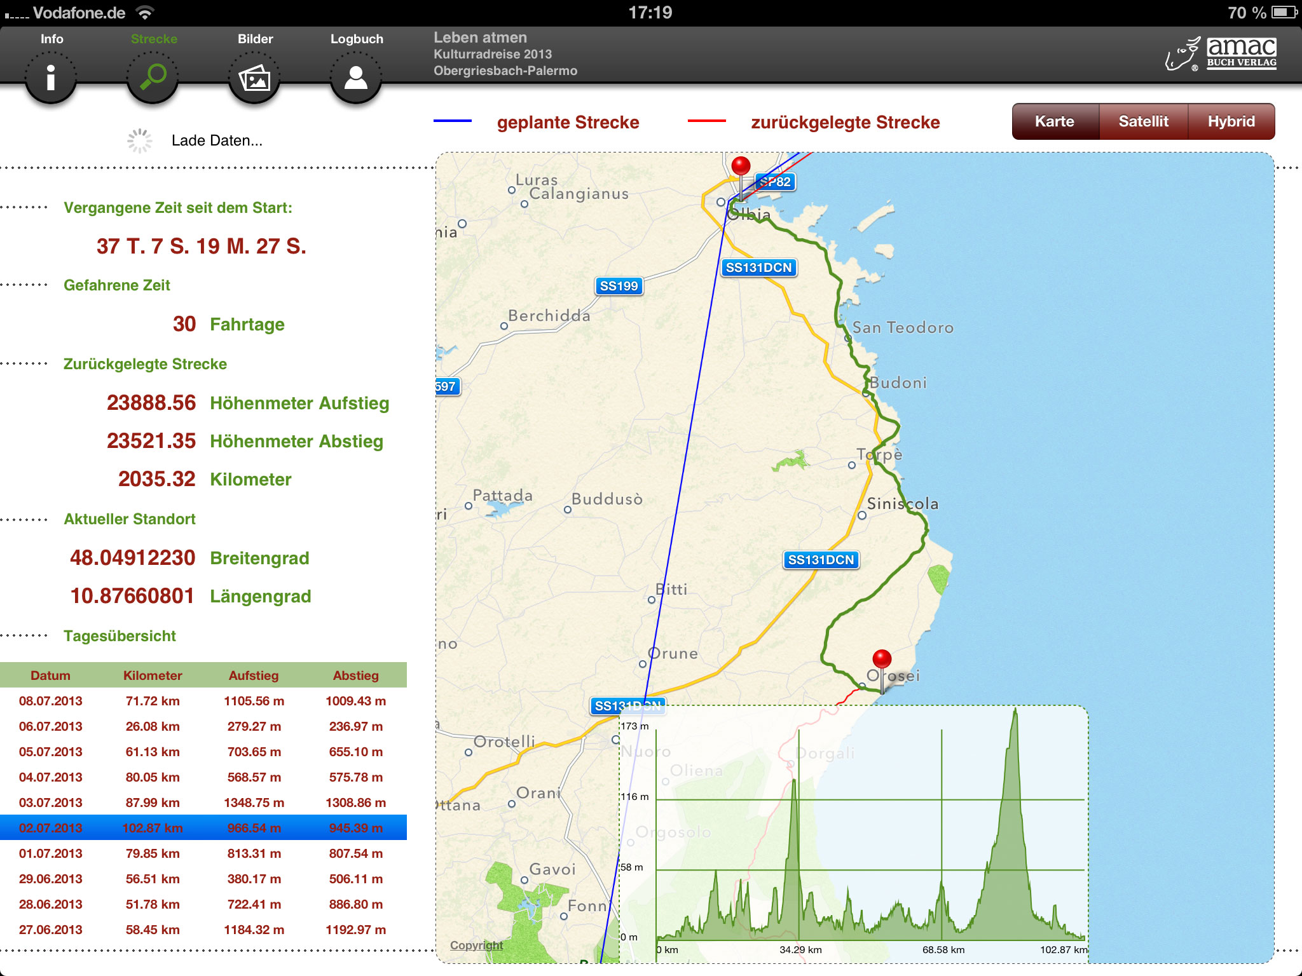Image resolution: width=1302 pixels, height=976 pixels.
Task: Select the 27.06.2013 day row
Action: (x=203, y=930)
